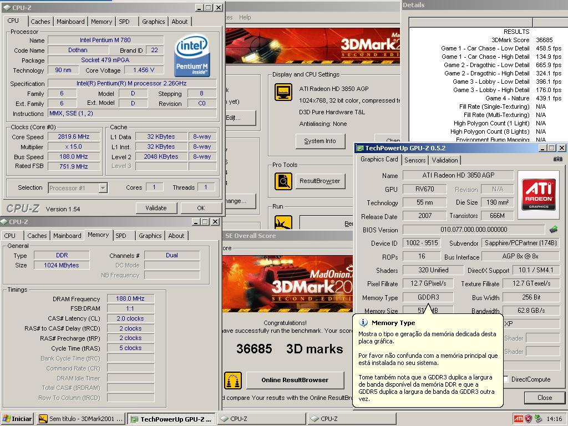Open Mainboard tab in top CPU-Z window
The width and height of the screenshot is (568, 426).
(70, 22)
